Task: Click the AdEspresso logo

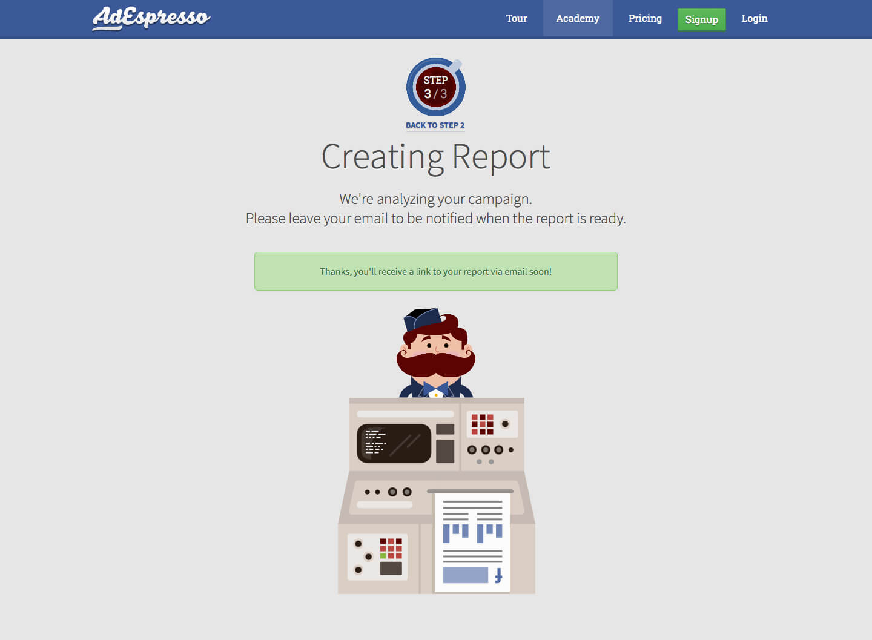Action: click(x=151, y=18)
